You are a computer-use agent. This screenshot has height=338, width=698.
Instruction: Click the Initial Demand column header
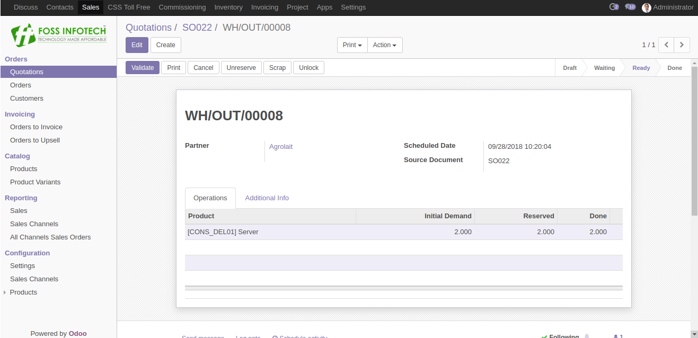click(415, 216)
